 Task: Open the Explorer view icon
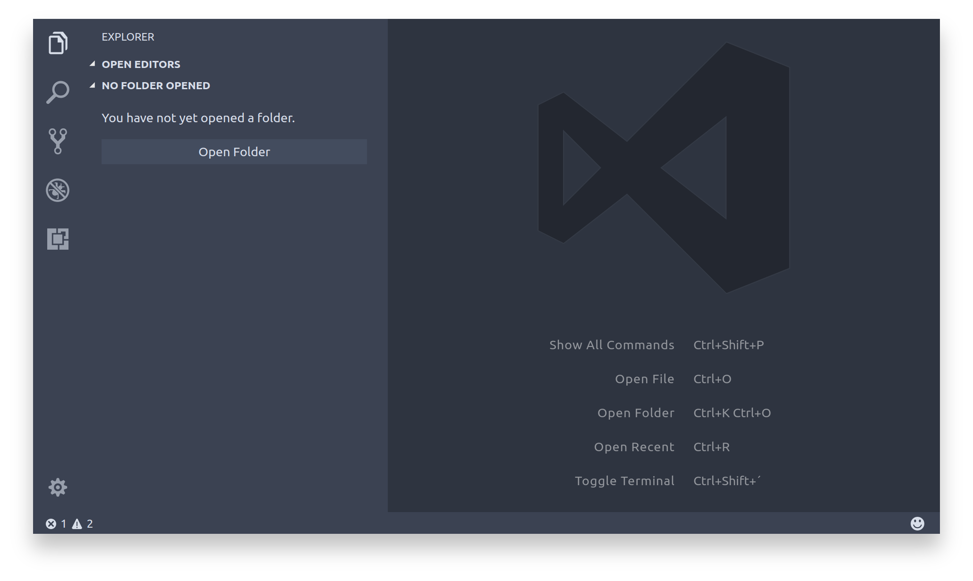[x=58, y=43]
